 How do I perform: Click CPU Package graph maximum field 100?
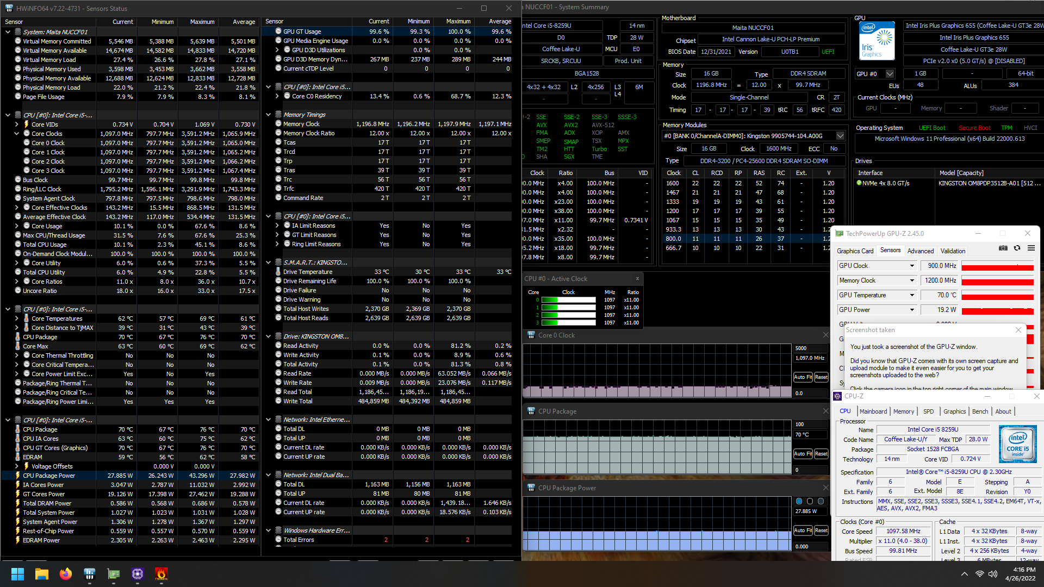click(x=810, y=424)
